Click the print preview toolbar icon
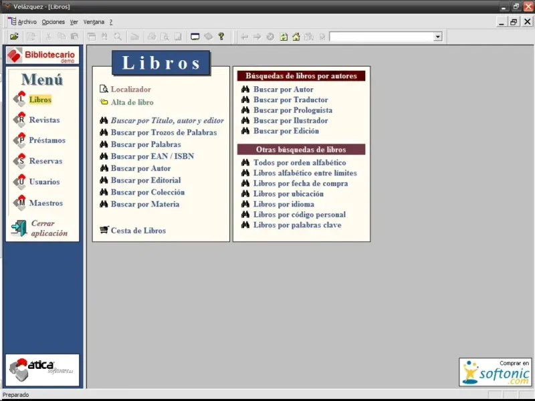This screenshot has height=401, width=535. pos(165,37)
